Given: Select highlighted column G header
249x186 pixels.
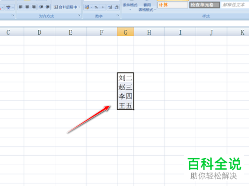Looking at the screenshot, I should tap(125, 32).
